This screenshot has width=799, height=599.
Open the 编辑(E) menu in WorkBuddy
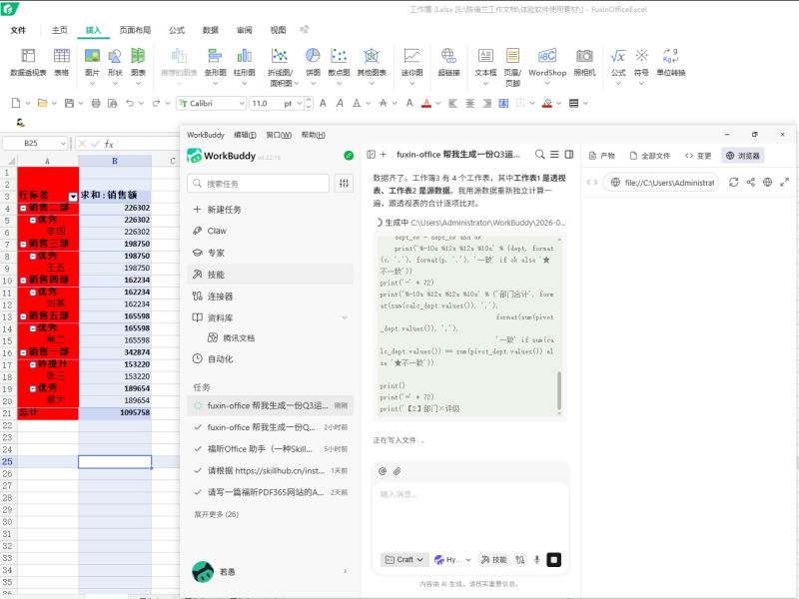(x=245, y=135)
